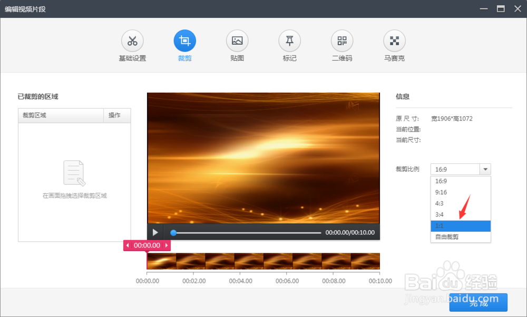The width and height of the screenshot is (527, 317).
Task: Choose 9:16 from the ratio list
Action: (461, 192)
